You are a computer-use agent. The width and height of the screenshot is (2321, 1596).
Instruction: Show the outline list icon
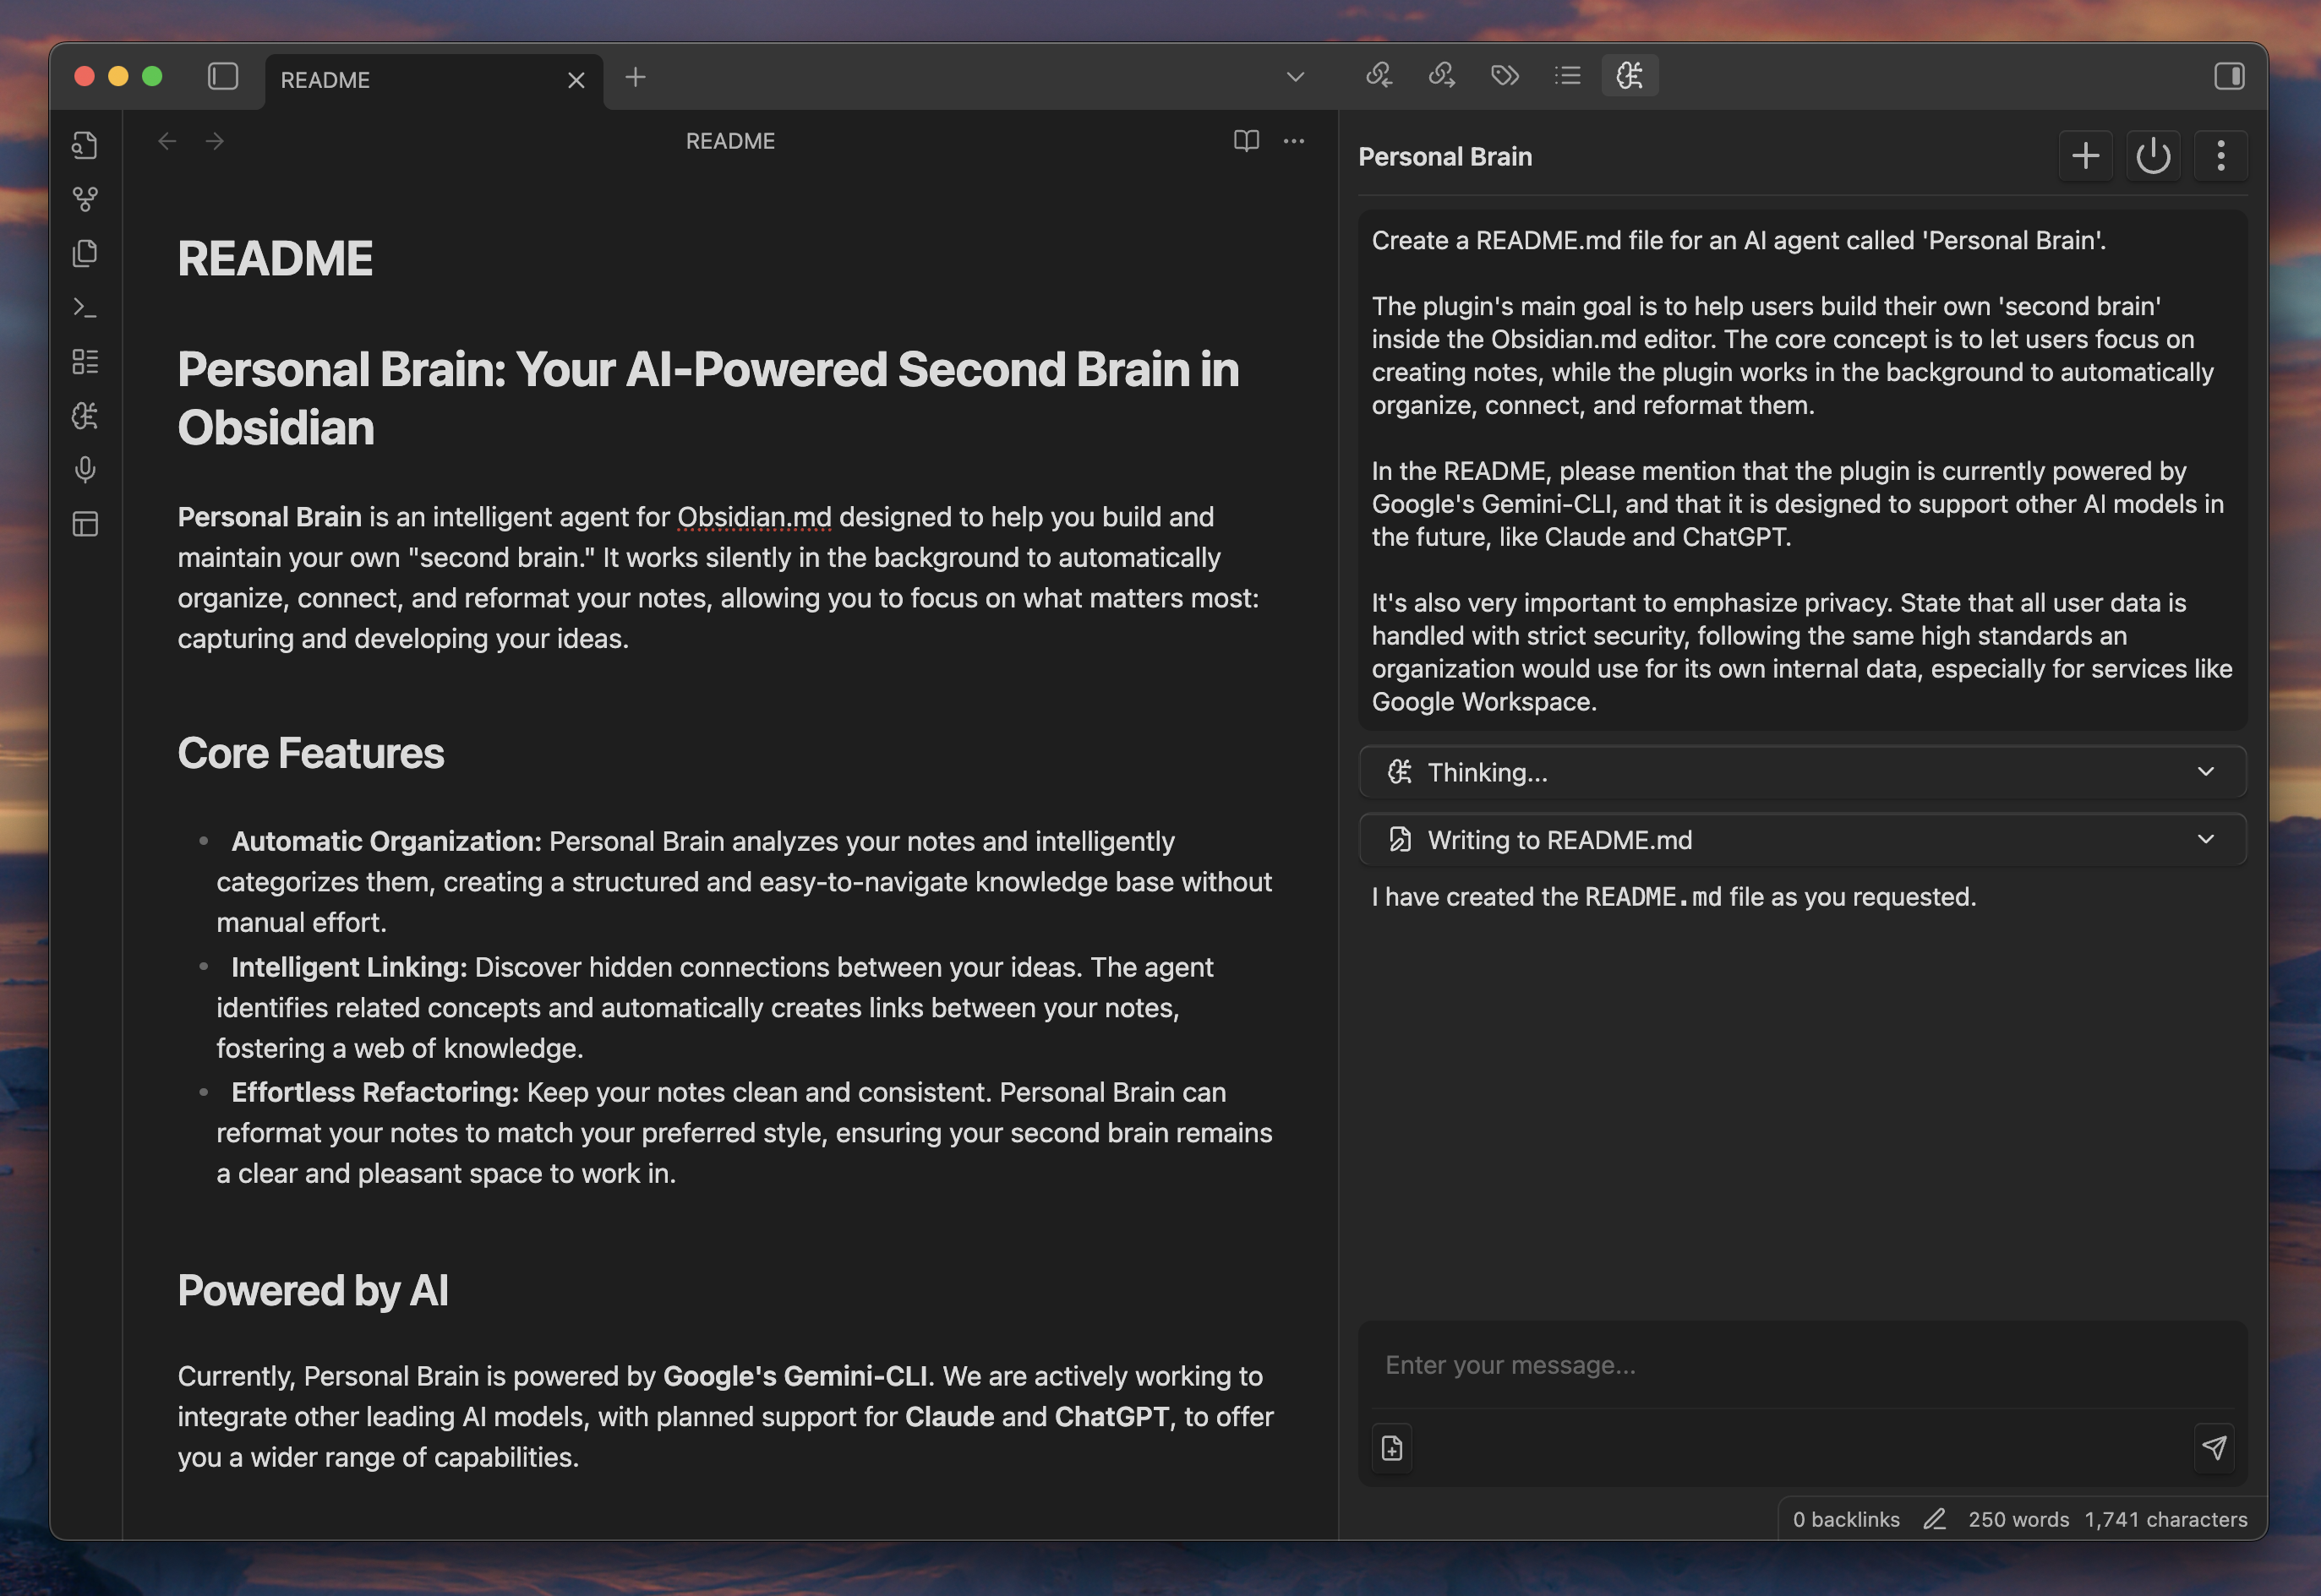(x=1568, y=76)
